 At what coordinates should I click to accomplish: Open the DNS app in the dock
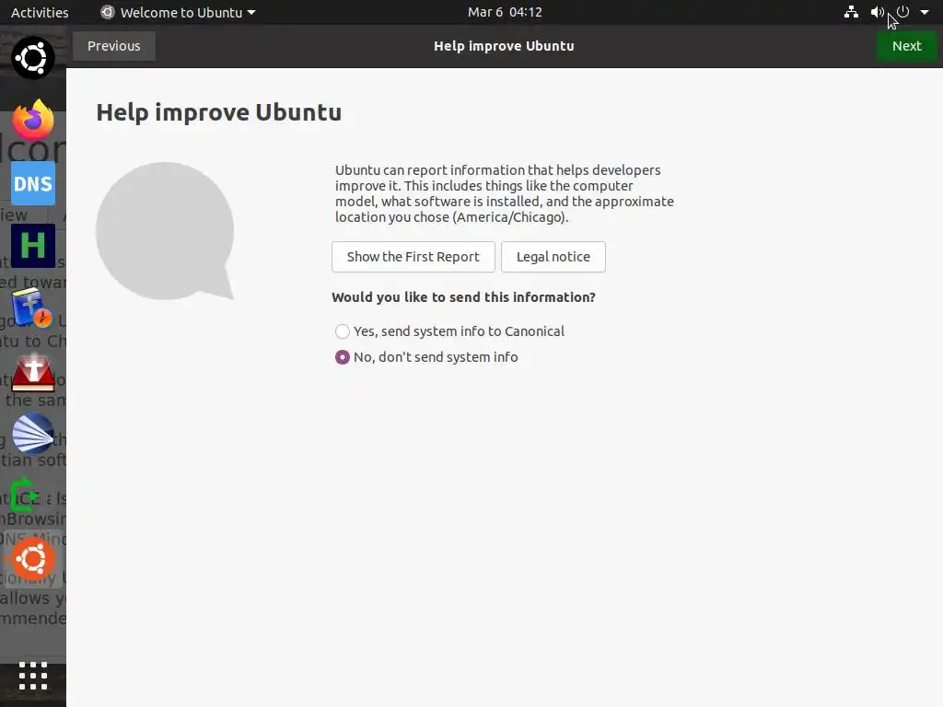click(x=33, y=183)
